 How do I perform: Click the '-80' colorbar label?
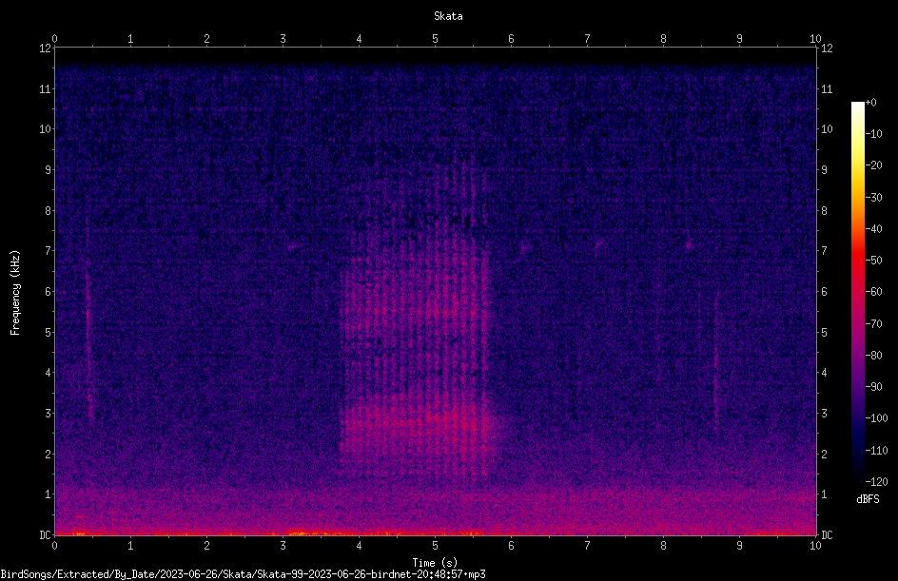(x=873, y=355)
